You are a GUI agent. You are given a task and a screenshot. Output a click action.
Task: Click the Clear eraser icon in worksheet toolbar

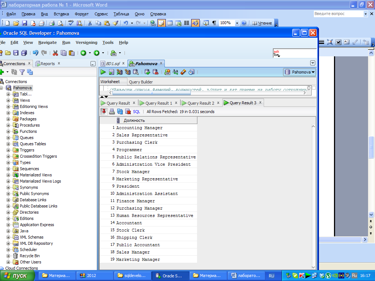pos(183,72)
